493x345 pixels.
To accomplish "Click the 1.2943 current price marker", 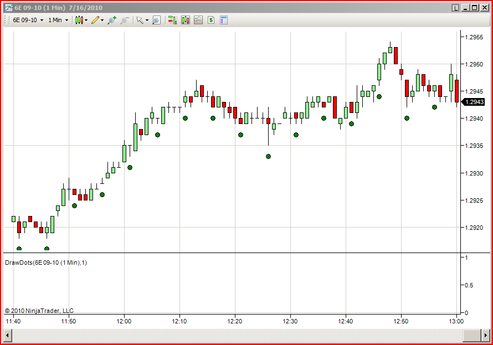I will click(473, 102).
